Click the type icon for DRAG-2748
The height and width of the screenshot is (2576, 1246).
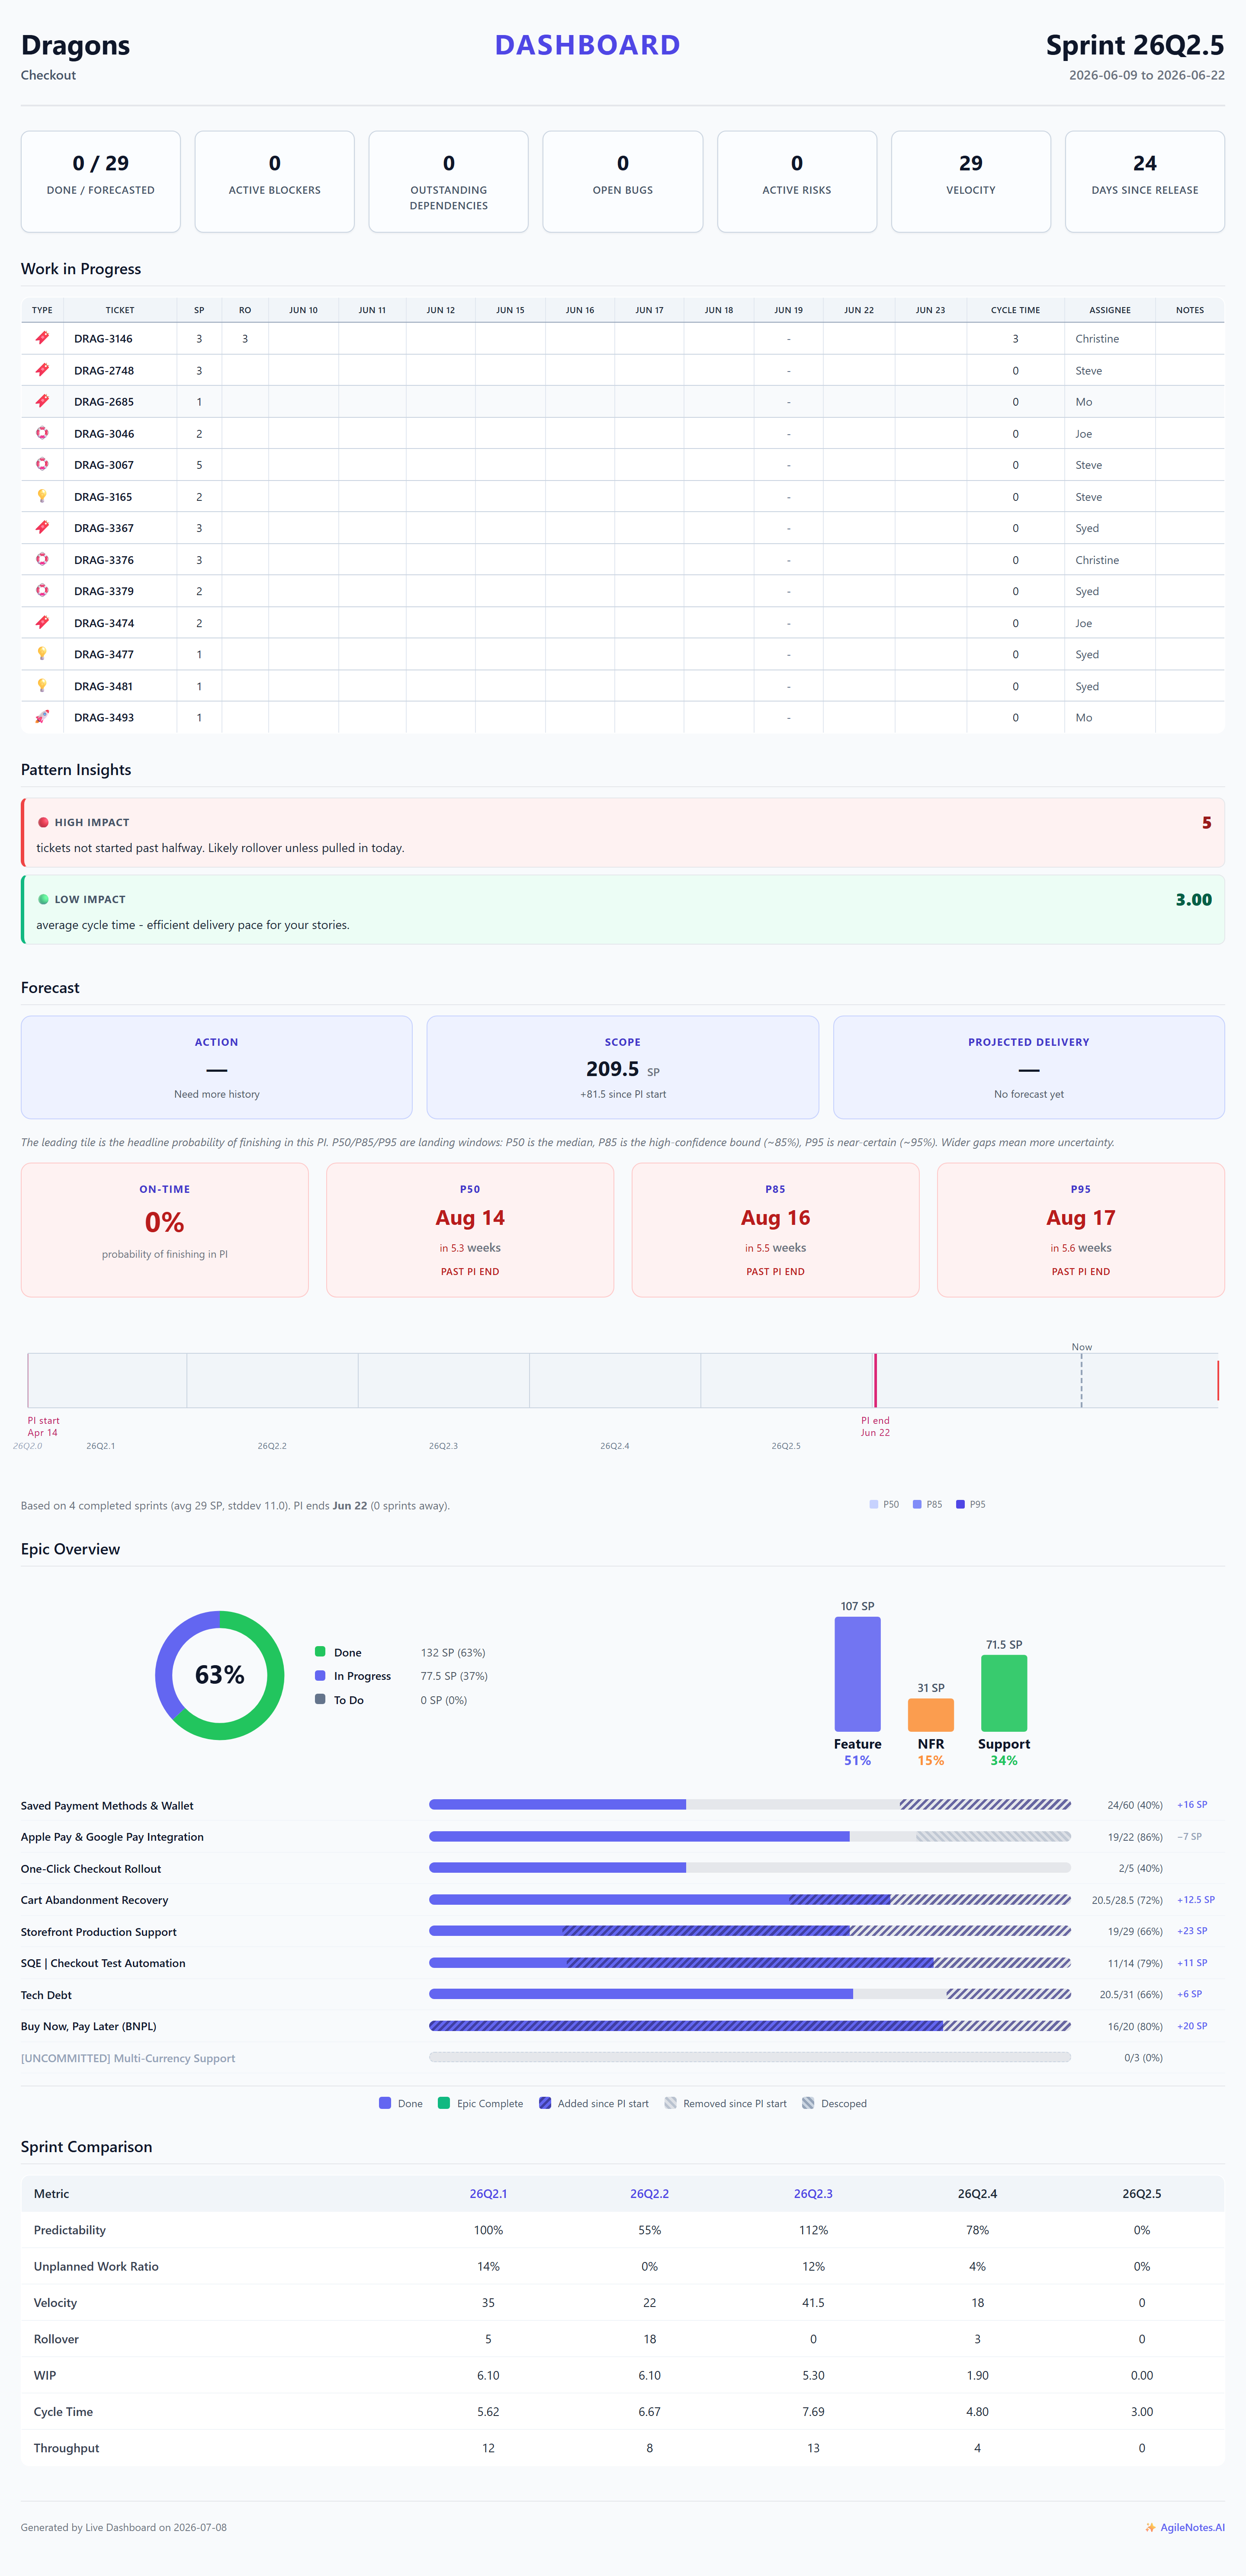coord(42,370)
